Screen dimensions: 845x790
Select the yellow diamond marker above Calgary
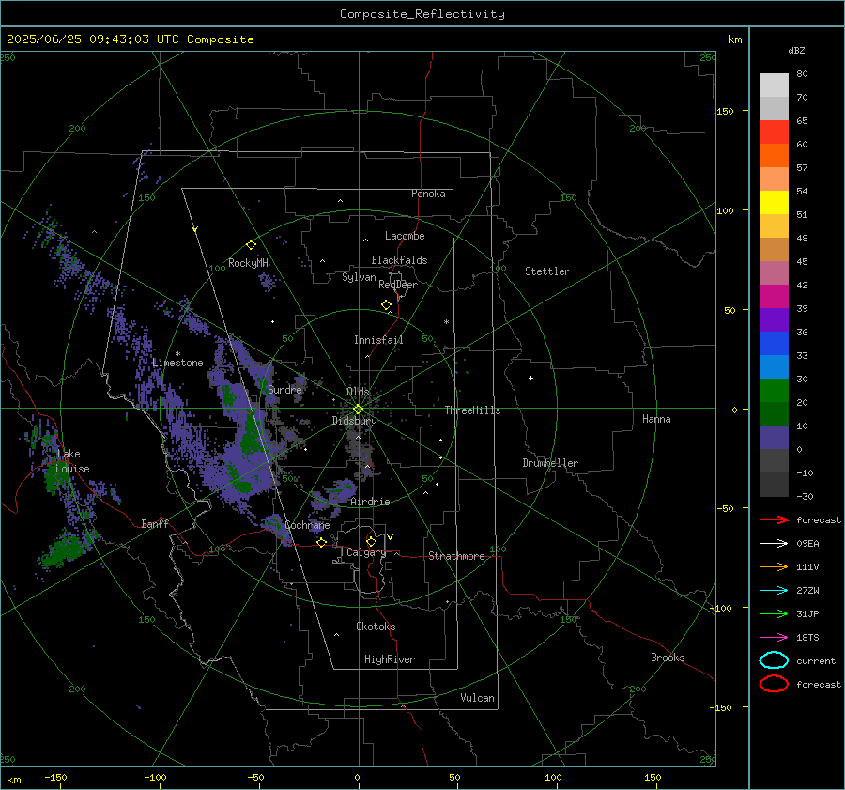(x=371, y=541)
